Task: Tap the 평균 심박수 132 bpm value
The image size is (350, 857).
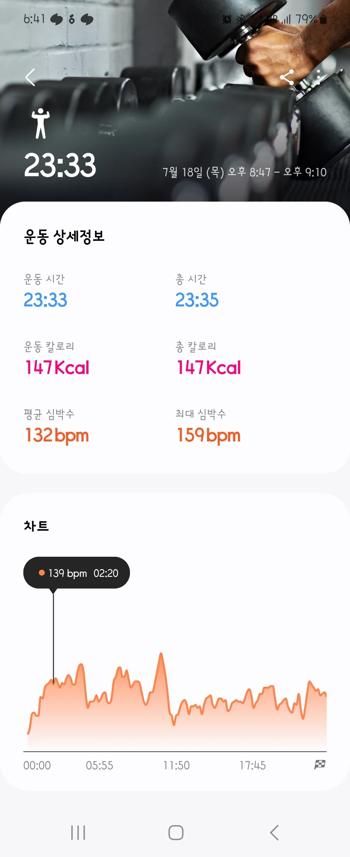Action: [57, 435]
